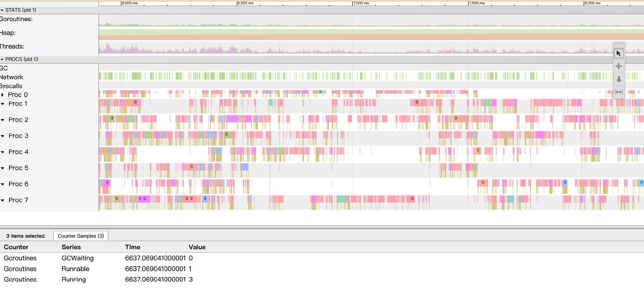Activate the arrow selection mouse mode
Screen dimensions: 644x292
(x=619, y=54)
